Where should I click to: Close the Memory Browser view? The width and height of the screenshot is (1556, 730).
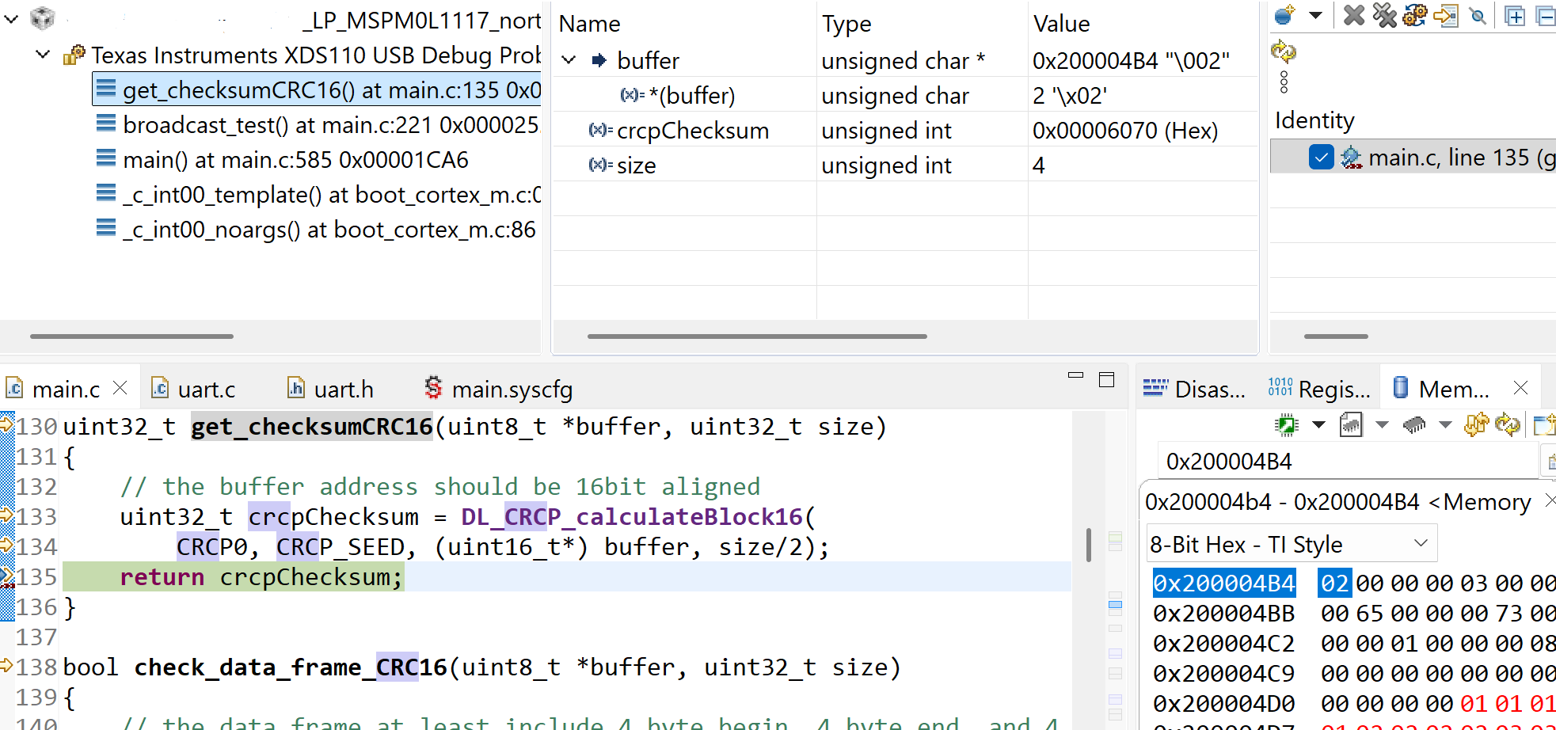[x=1520, y=387]
